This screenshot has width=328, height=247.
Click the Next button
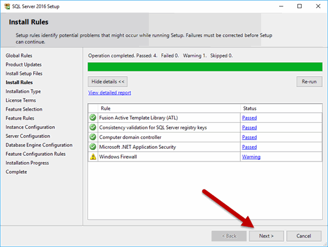266,236
